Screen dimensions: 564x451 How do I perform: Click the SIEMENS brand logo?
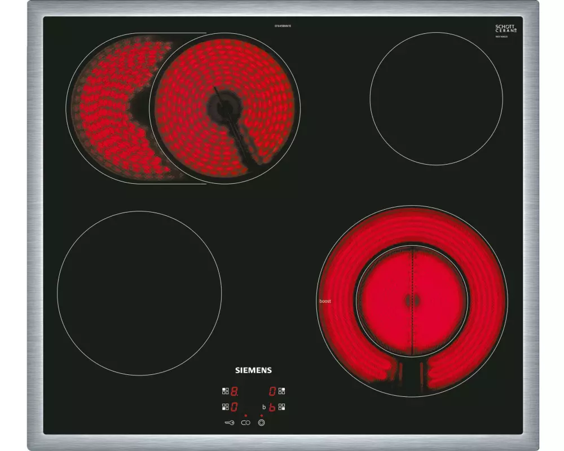pos(253,370)
